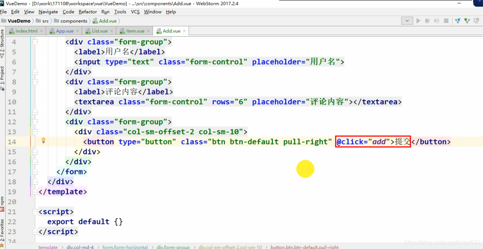Click the <textarea> tag on line 10
This screenshot has width=483, height=249.
(94, 102)
